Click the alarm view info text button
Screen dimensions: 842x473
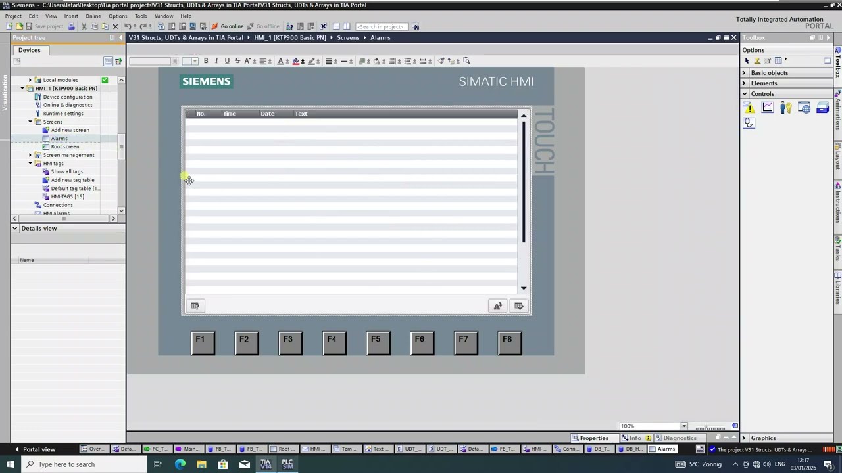point(195,306)
